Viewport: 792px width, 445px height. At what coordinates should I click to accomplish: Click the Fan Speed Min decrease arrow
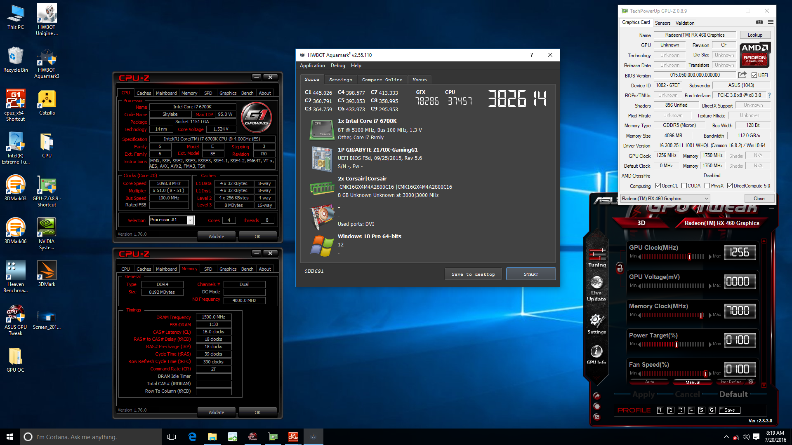tap(639, 373)
